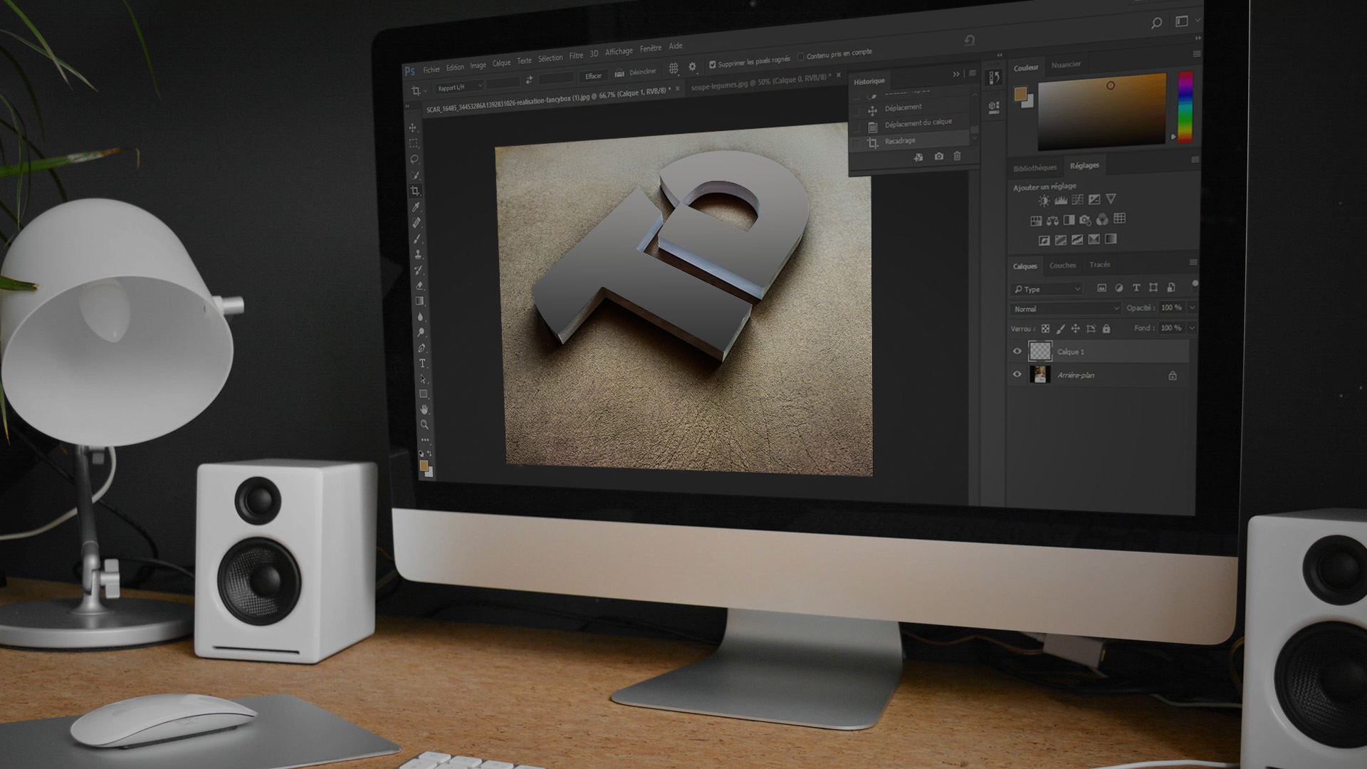The width and height of the screenshot is (1367, 769).
Task: Open the Calque menu
Action: point(501,63)
